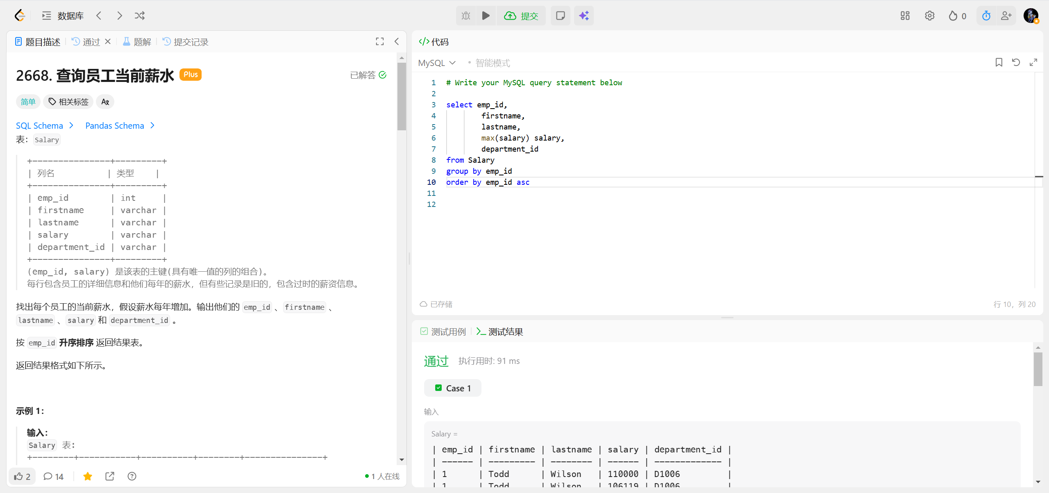Open the AI sparkle assistant

click(x=584, y=16)
